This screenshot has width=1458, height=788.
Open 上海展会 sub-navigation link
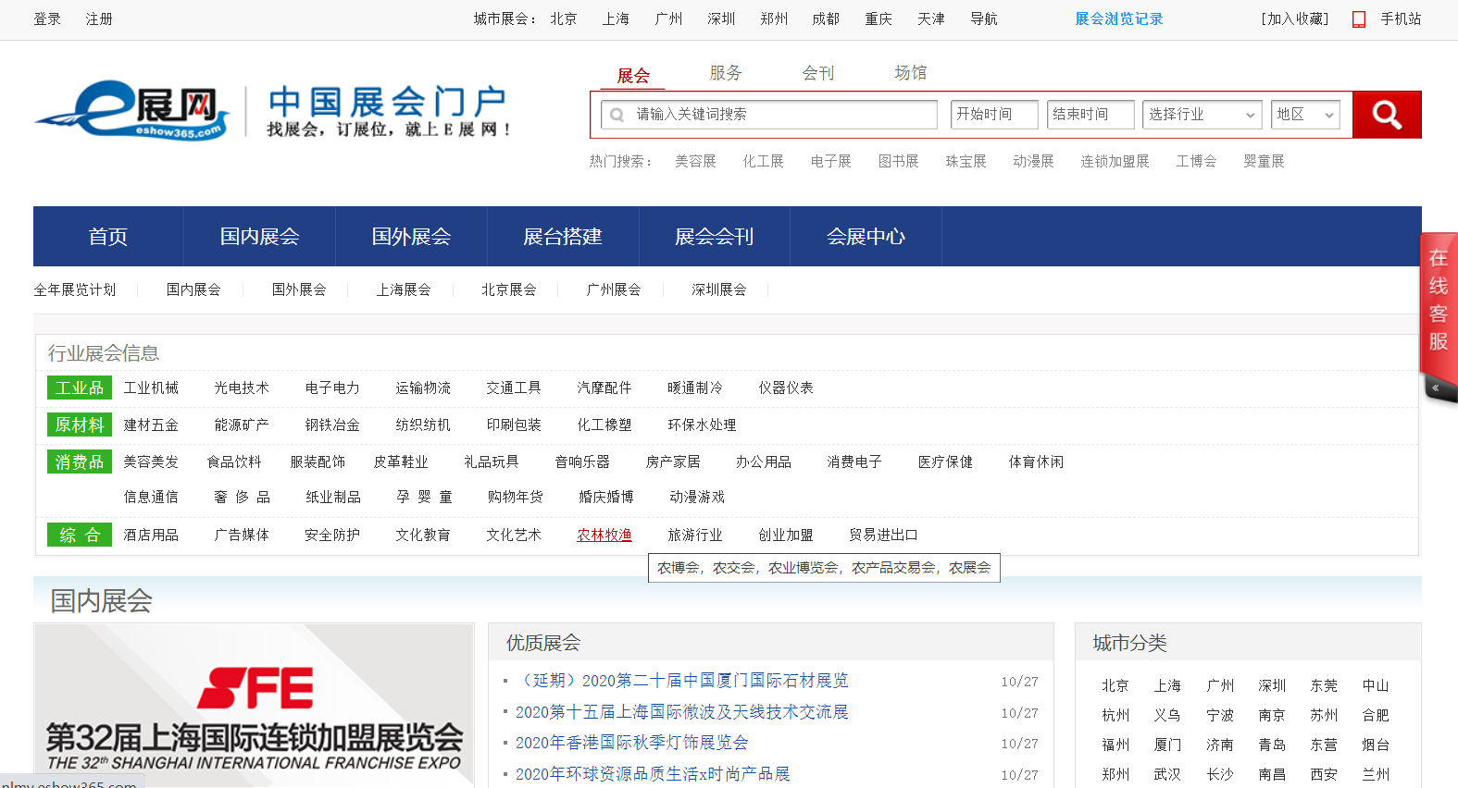[404, 290]
